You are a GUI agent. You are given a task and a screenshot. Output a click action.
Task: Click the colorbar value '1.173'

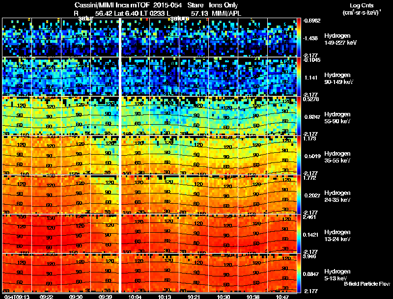click(x=309, y=138)
